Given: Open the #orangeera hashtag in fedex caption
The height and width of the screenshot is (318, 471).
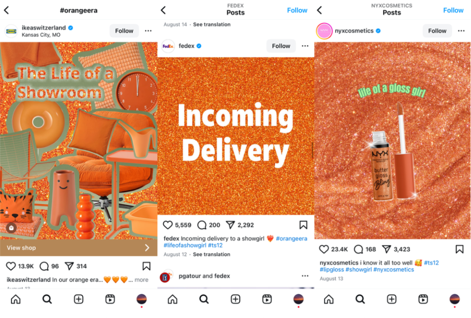Looking at the screenshot, I should [292, 238].
